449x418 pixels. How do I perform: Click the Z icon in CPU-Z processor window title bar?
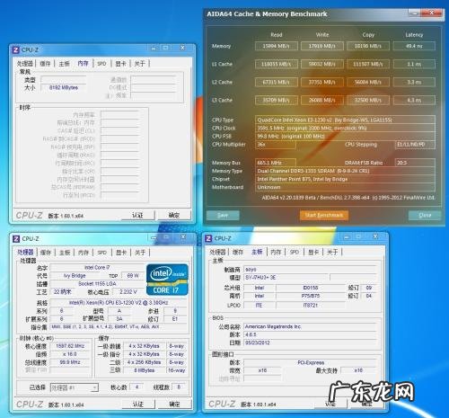[16, 239]
